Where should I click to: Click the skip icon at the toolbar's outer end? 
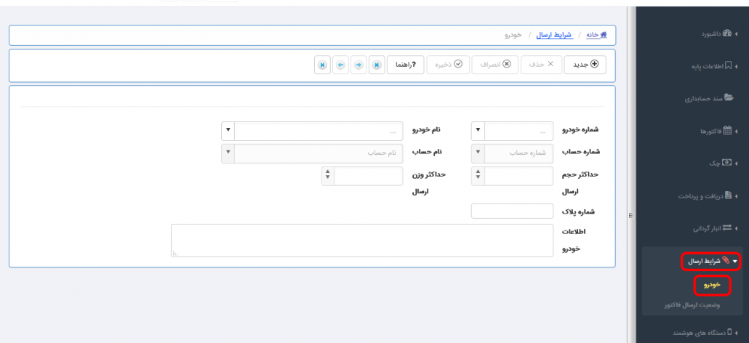point(322,65)
